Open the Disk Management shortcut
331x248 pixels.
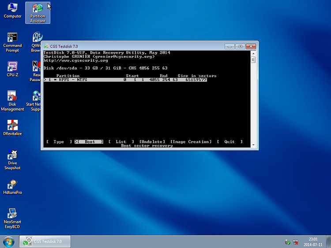[12, 101]
